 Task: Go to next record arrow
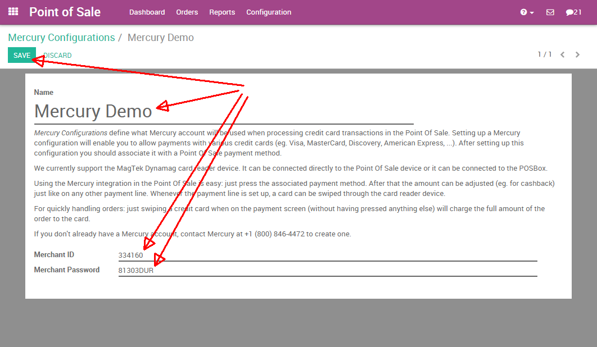pos(577,55)
